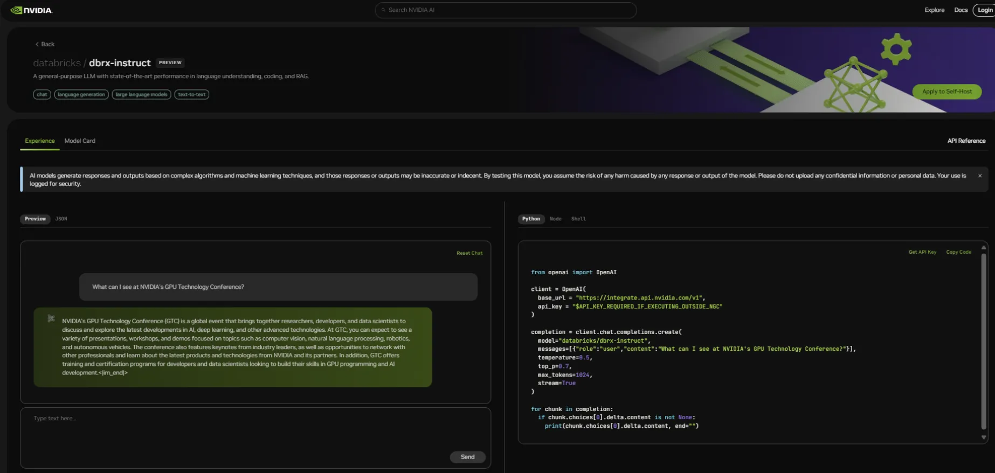Switch to the Experience tab
Image resolution: width=995 pixels, height=473 pixels.
(40, 141)
